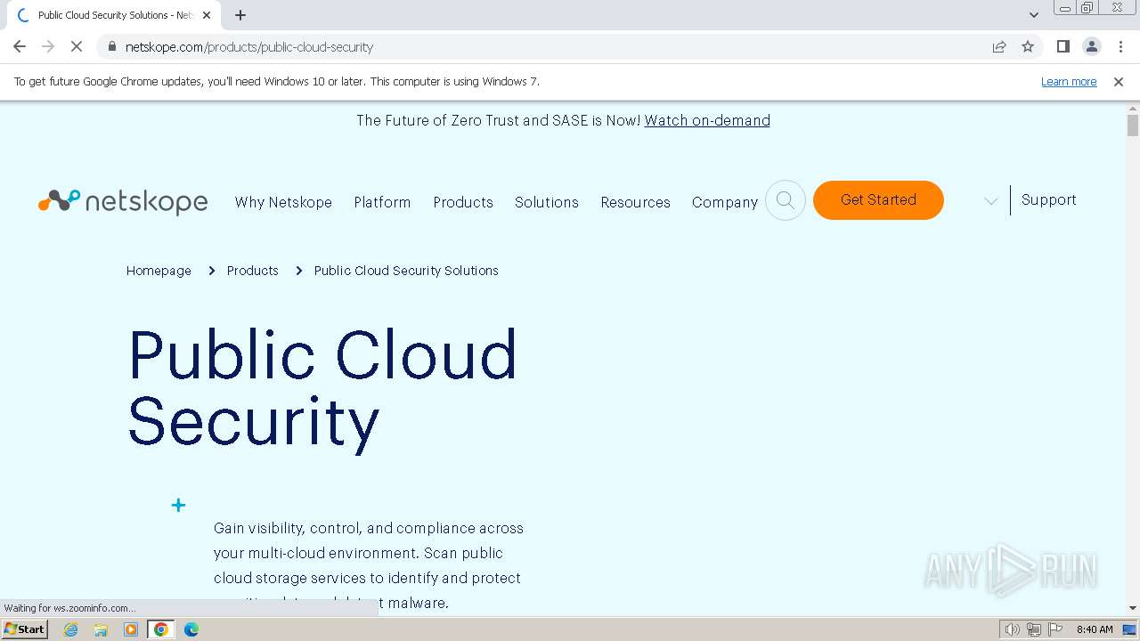The width and height of the screenshot is (1140, 641).
Task: Share this page icon
Action: [999, 46]
